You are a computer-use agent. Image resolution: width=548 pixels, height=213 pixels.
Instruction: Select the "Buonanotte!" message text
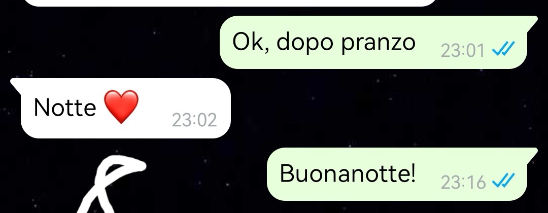tap(348, 173)
